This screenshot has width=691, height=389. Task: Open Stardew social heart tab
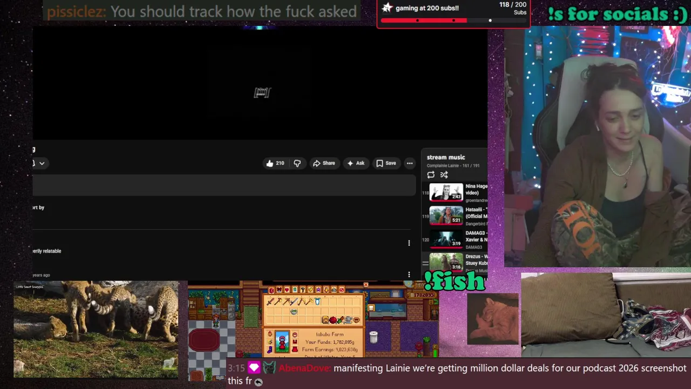287,290
